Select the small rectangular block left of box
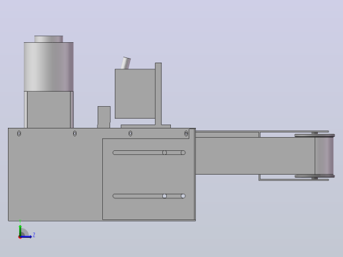 [x=104, y=117]
